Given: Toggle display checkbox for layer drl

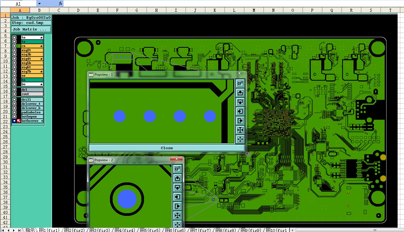Looking at the screenshot, I should 14,90.
